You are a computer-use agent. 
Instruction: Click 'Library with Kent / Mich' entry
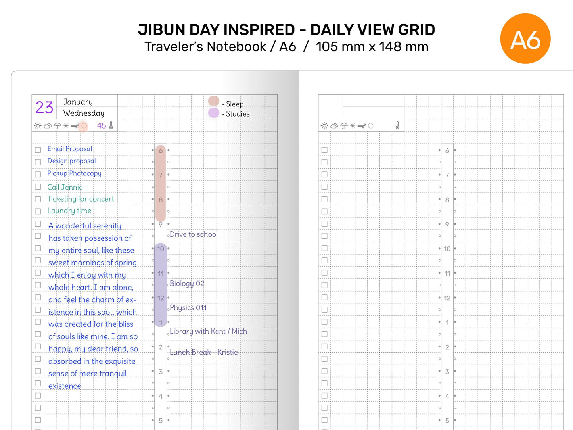tap(208, 331)
